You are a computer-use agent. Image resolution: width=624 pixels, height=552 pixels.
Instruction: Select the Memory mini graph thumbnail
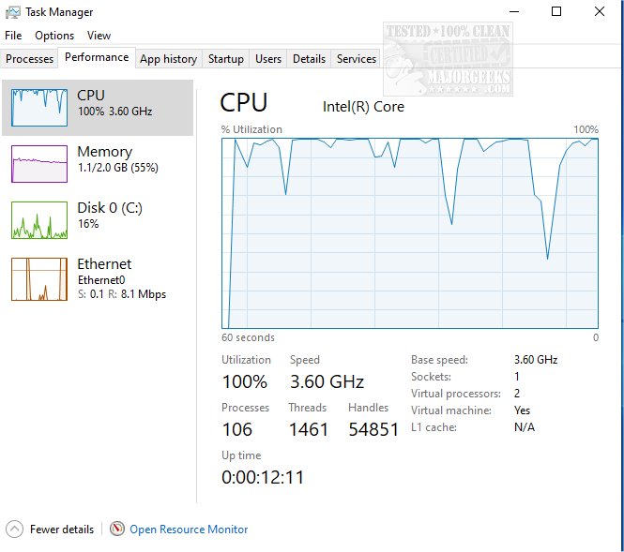[39, 164]
